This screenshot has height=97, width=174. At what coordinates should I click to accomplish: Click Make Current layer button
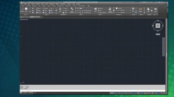click(88, 11)
